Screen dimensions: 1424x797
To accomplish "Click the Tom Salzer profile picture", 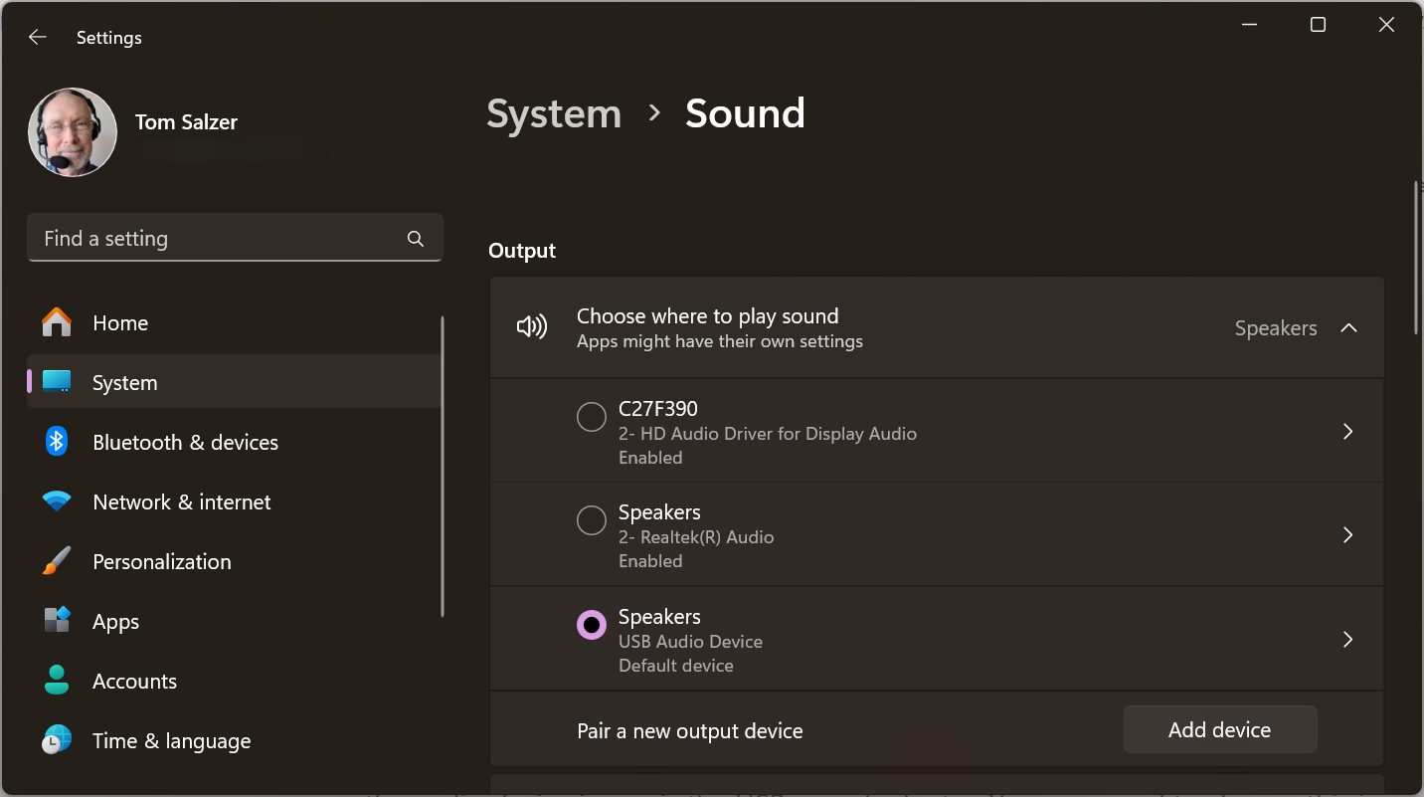I will coord(73,132).
